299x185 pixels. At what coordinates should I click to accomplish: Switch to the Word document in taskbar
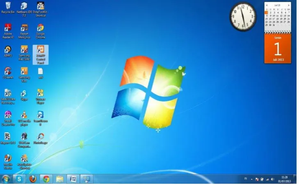coord(73,179)
